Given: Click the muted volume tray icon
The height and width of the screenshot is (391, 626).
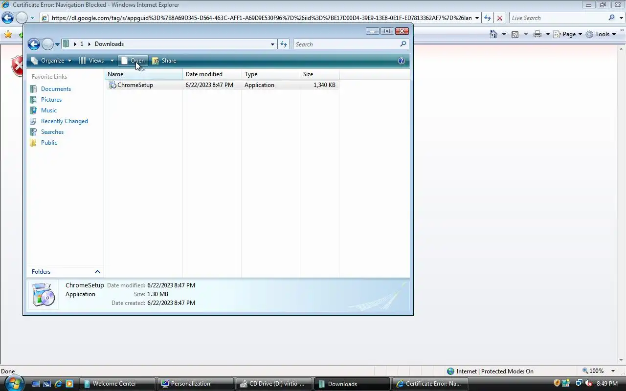Looking at the screenshot, I should (x=588, y=384).
